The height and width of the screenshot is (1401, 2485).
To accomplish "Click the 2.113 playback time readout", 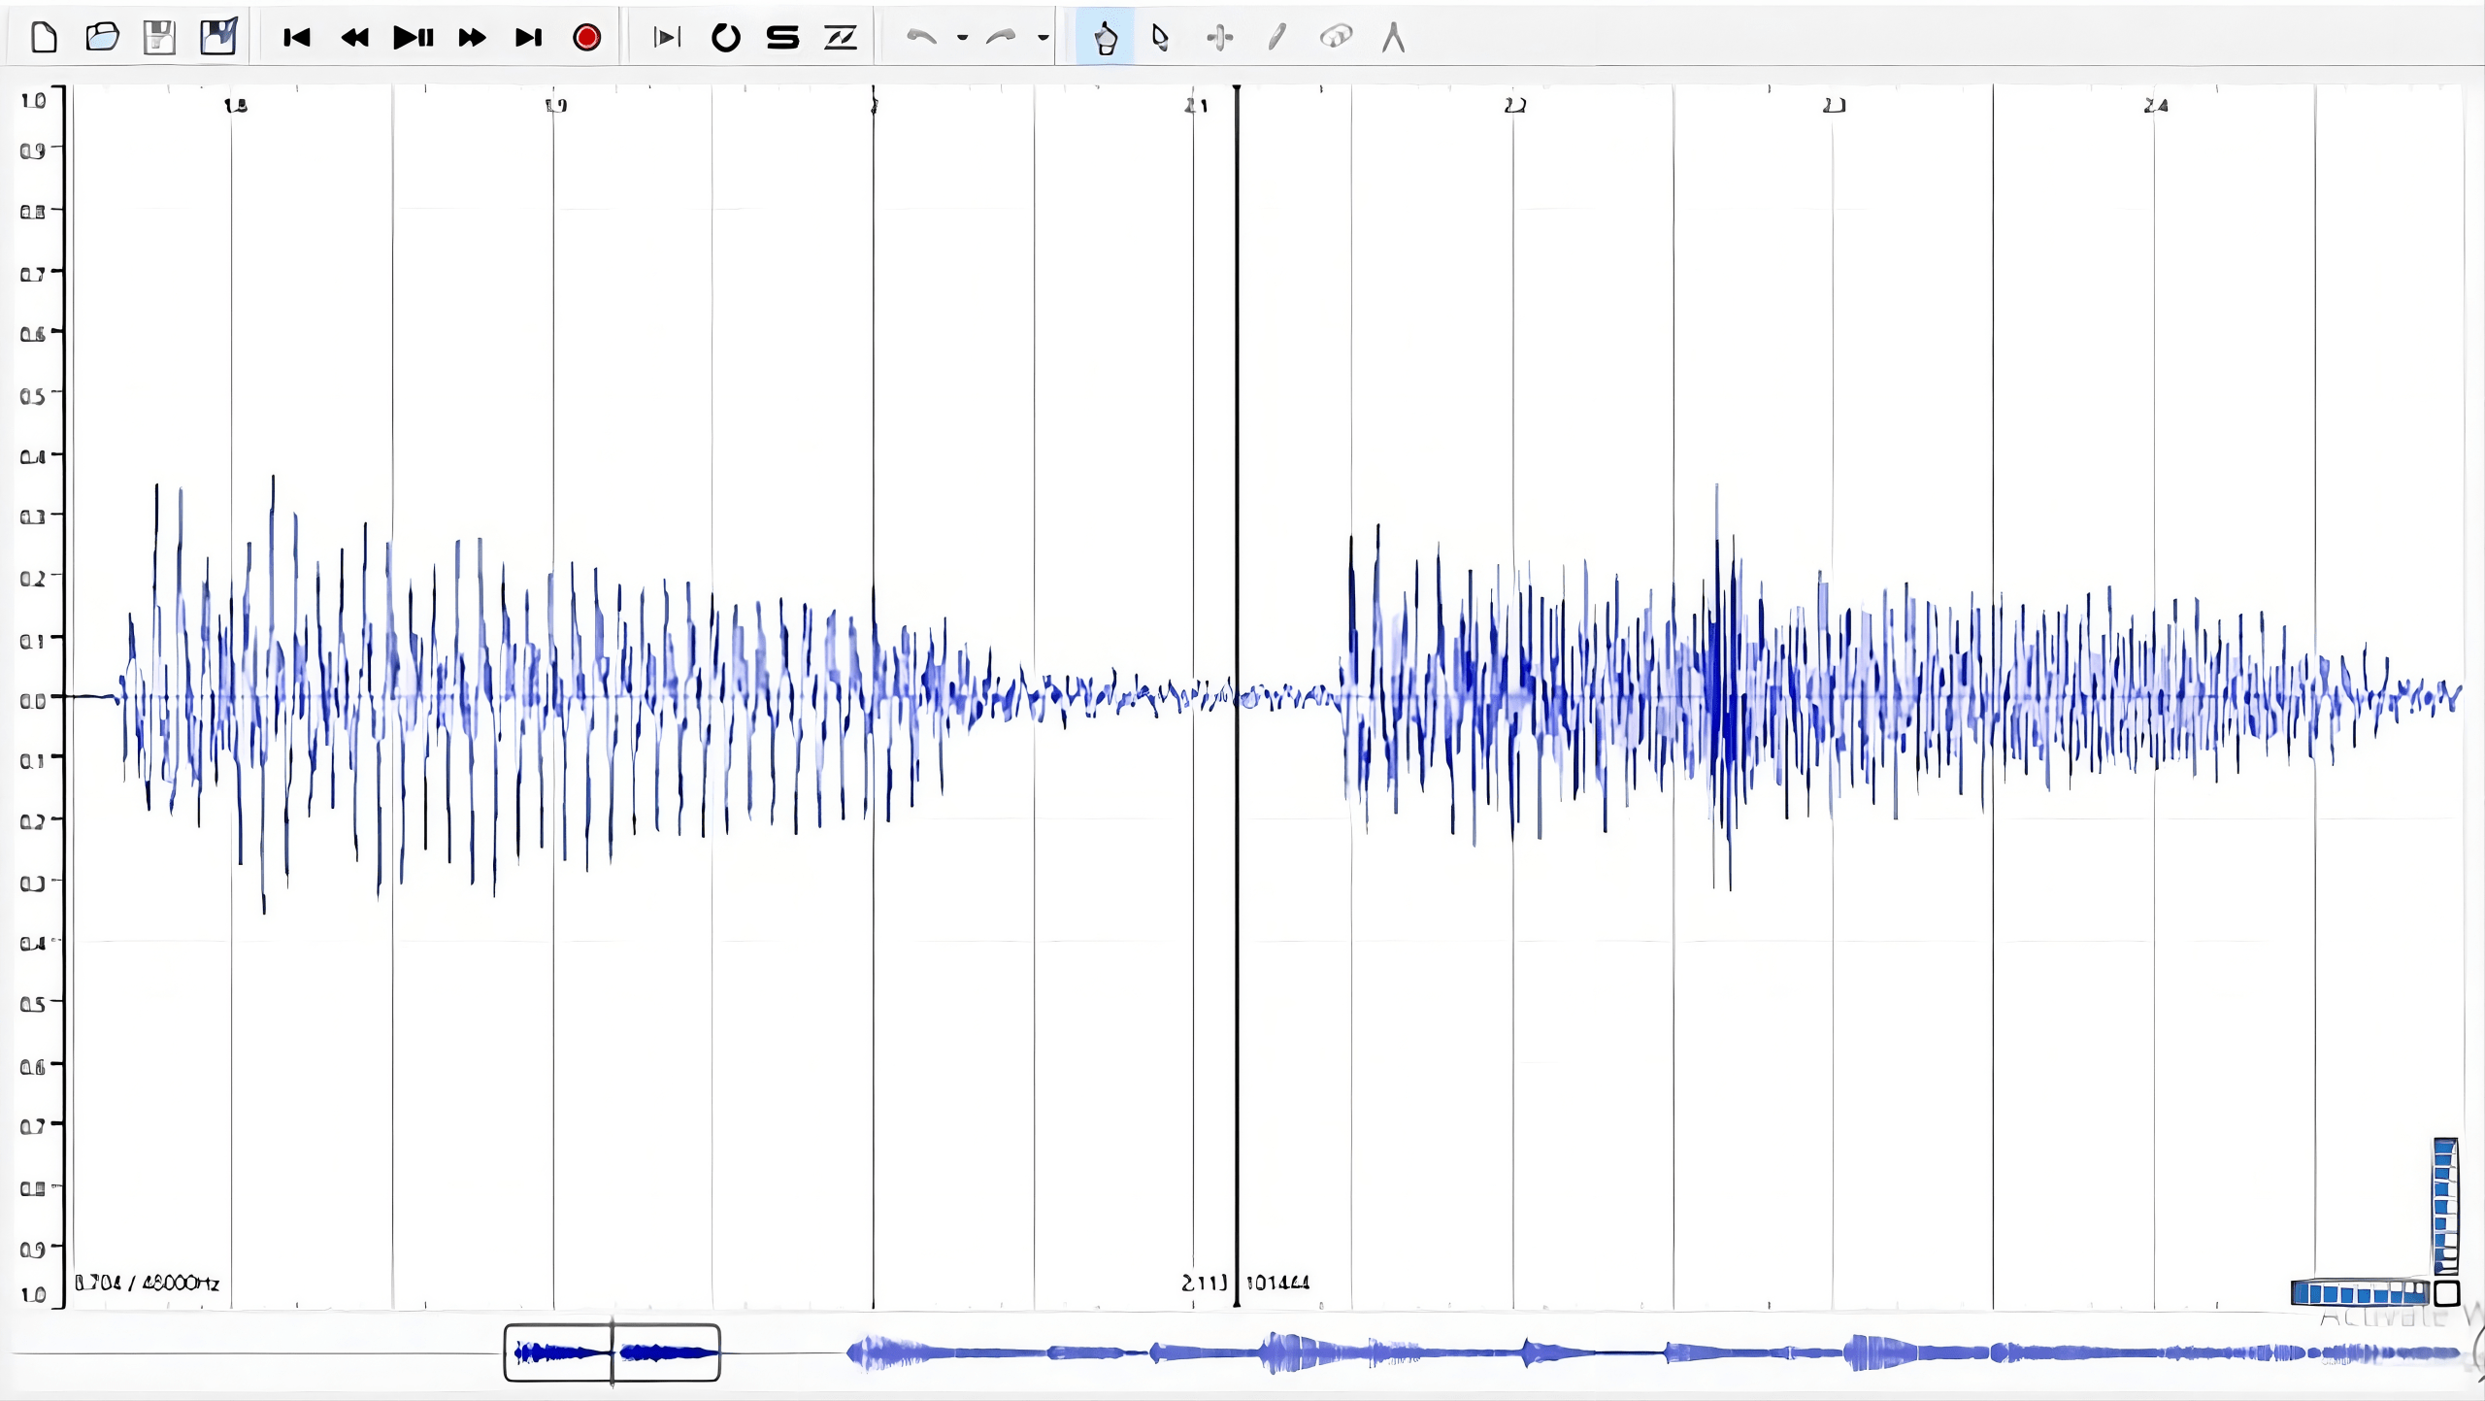I will [1205, 1283].
